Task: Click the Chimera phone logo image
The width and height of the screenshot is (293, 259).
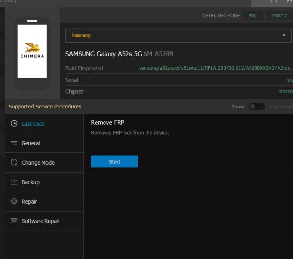Action: [x=32, y=51]
